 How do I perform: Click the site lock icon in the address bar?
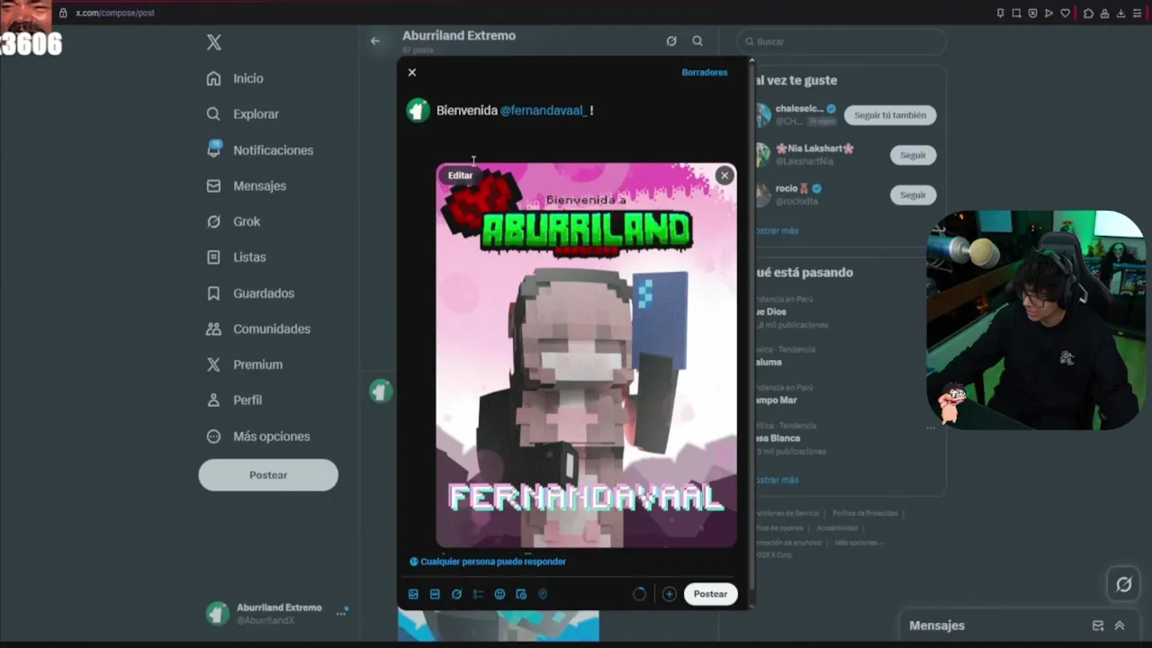click(63, 13)
